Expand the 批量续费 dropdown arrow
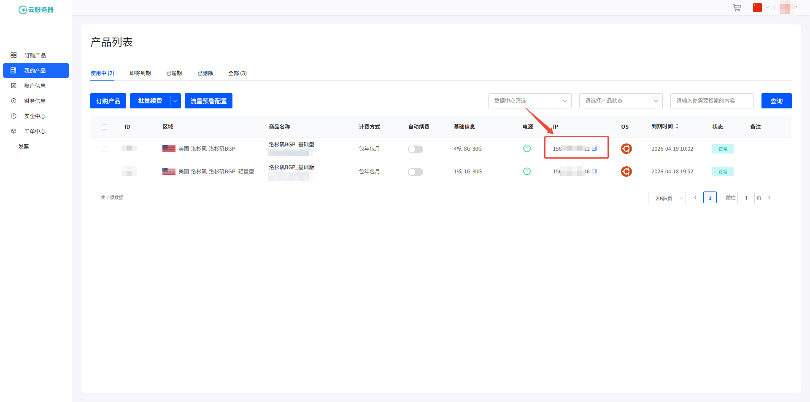This screenshot has width=810, height=402. point(175,101)
